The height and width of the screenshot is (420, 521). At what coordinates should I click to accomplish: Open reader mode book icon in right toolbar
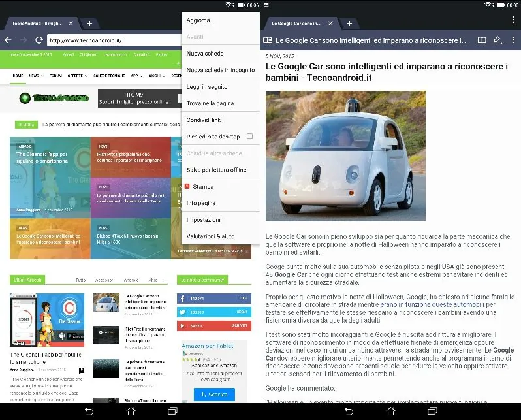coord(482,40)
